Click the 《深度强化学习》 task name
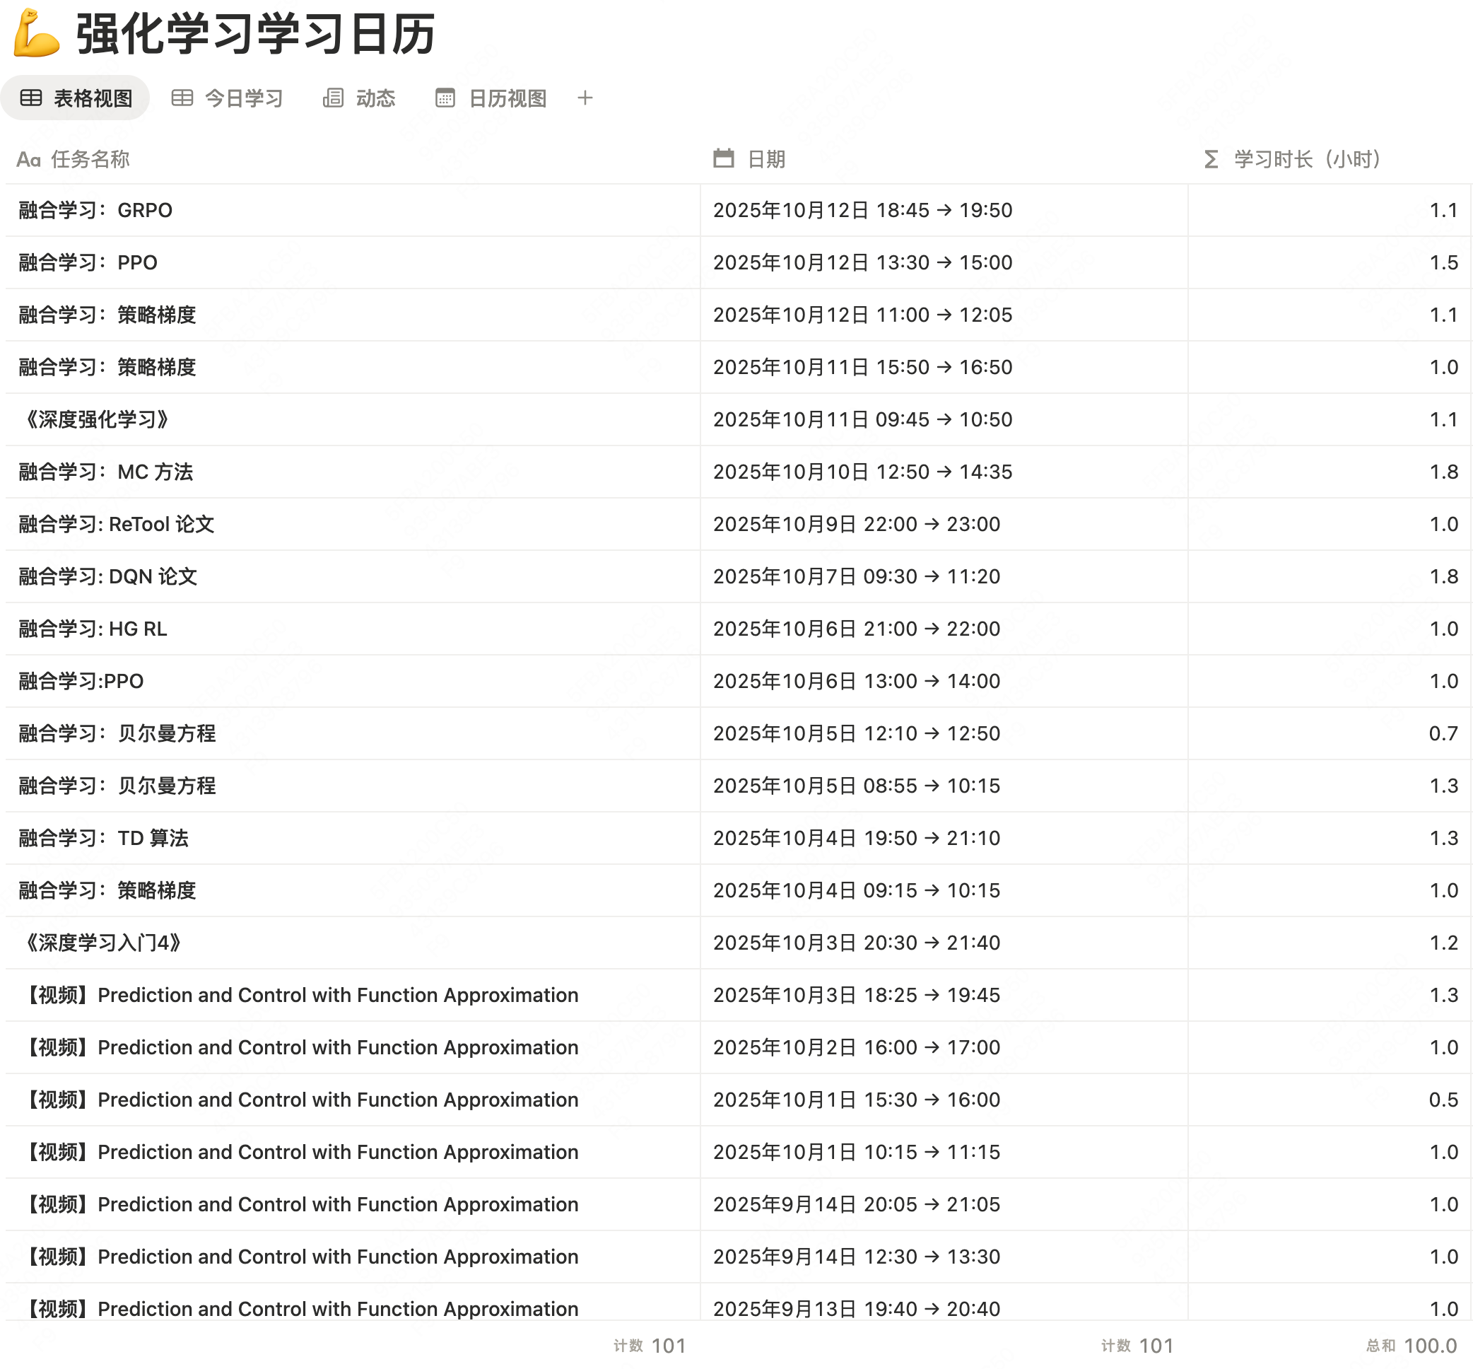The height and width of the screenshot is (1369, 1473). point(96,420)
